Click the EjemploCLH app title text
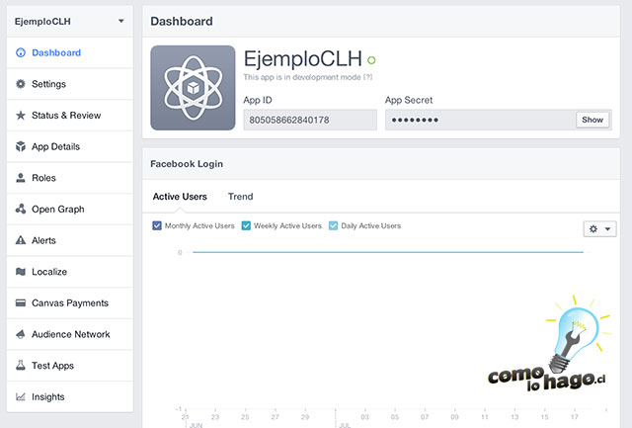 tap(303, 59)
